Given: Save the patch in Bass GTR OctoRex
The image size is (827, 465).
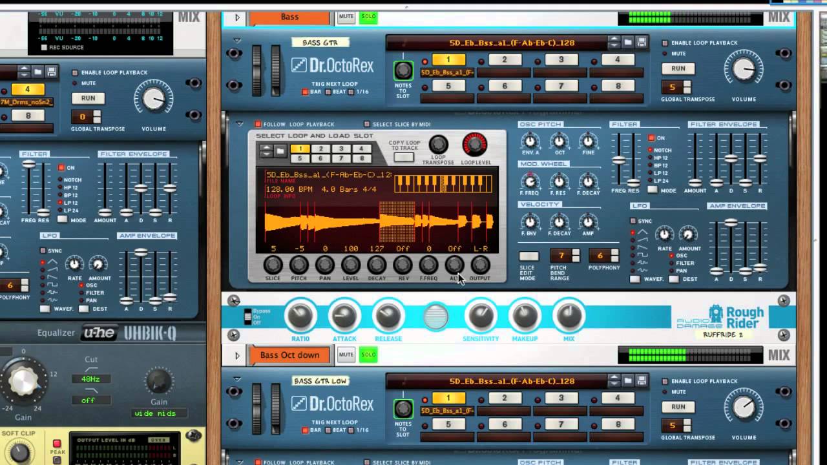Looking at the screenshot, I should coord(642,43).
